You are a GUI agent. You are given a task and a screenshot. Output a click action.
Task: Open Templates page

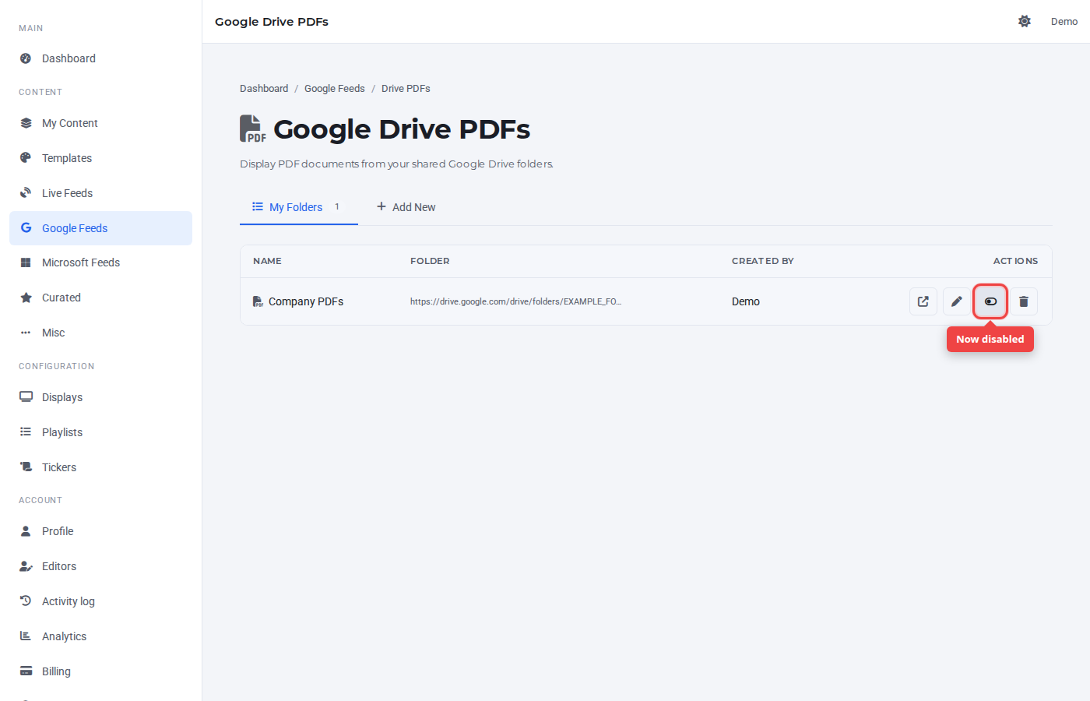101,158
